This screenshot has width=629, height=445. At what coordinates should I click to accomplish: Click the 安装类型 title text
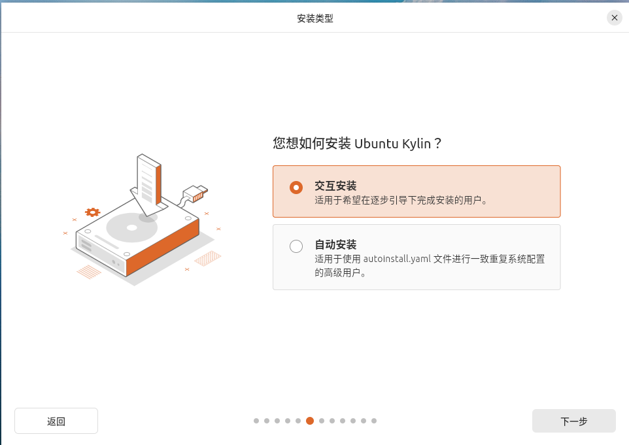point(315,18)
